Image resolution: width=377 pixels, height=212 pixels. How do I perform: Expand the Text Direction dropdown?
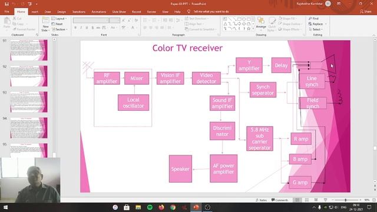click(197, 18)
